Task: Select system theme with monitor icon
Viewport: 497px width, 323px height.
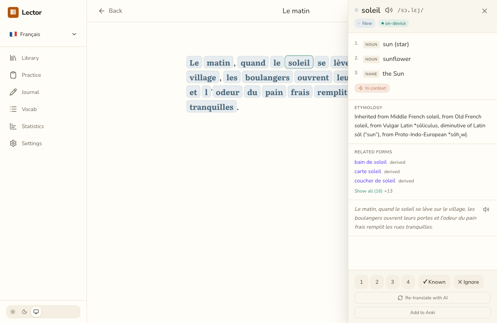Action: pyautogui.click(x=36, y=312)
